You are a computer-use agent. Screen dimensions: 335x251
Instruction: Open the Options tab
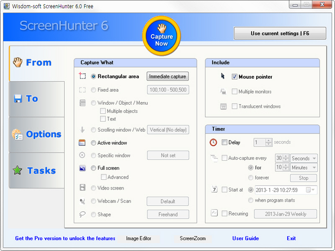[x=37, y=134]
